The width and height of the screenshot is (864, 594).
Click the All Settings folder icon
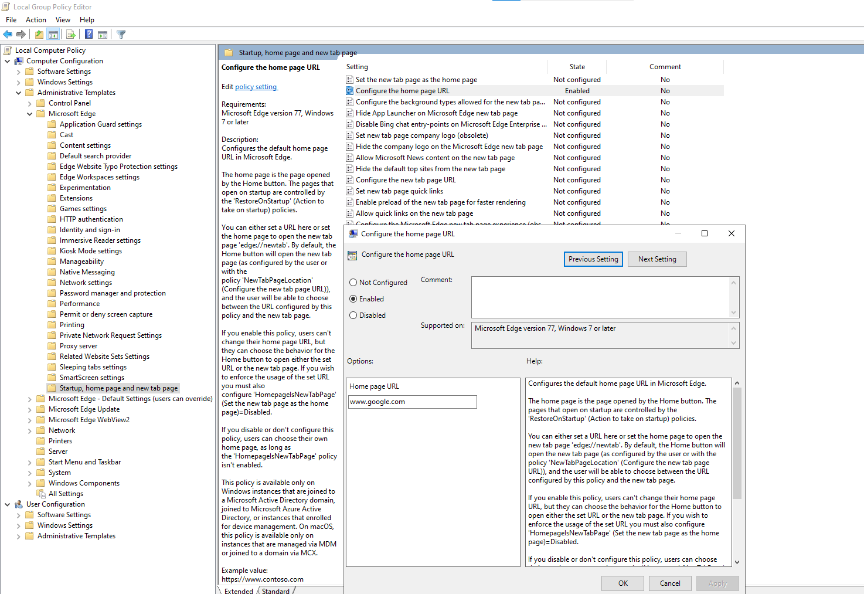pos(41,494)
